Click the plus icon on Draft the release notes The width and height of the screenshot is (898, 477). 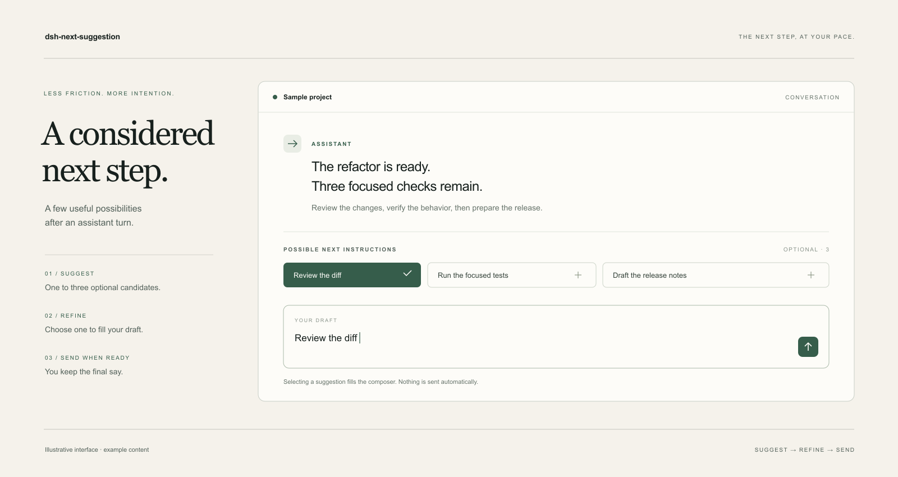811,275
